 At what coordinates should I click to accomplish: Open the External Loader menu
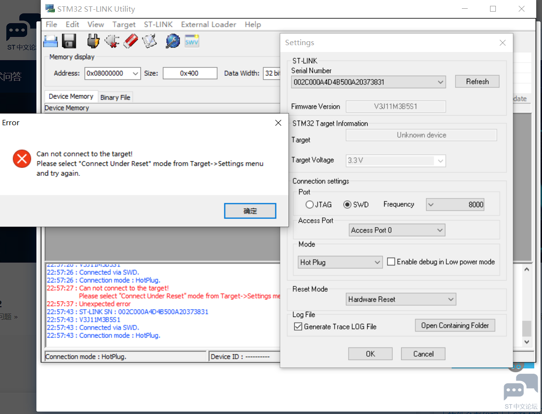pos(208,25)
